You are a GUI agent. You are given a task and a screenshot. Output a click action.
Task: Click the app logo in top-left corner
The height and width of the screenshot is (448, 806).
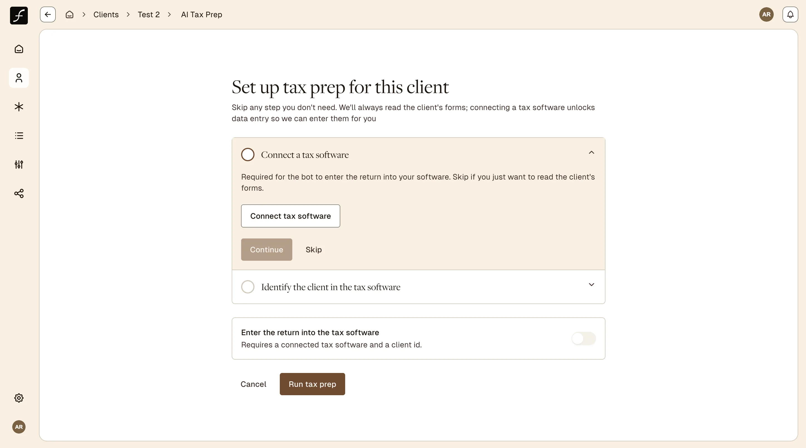point(19,15)
